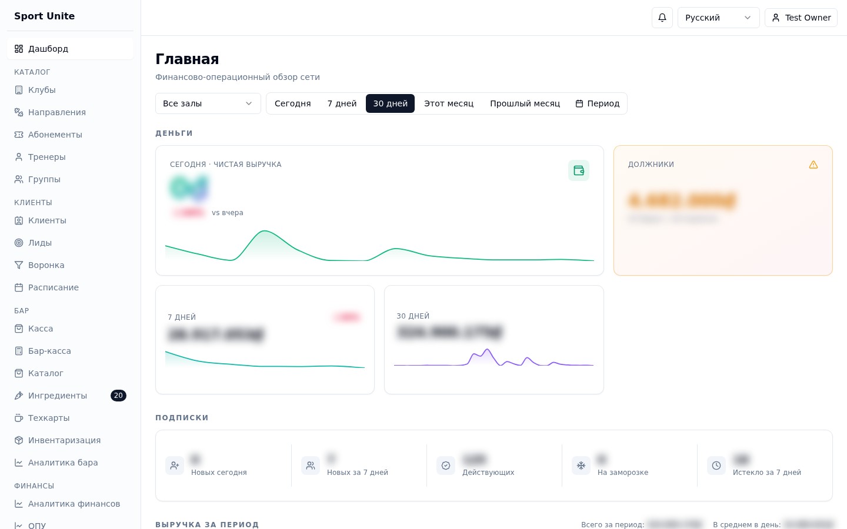Open the Русский language selector

coord(719,18)
